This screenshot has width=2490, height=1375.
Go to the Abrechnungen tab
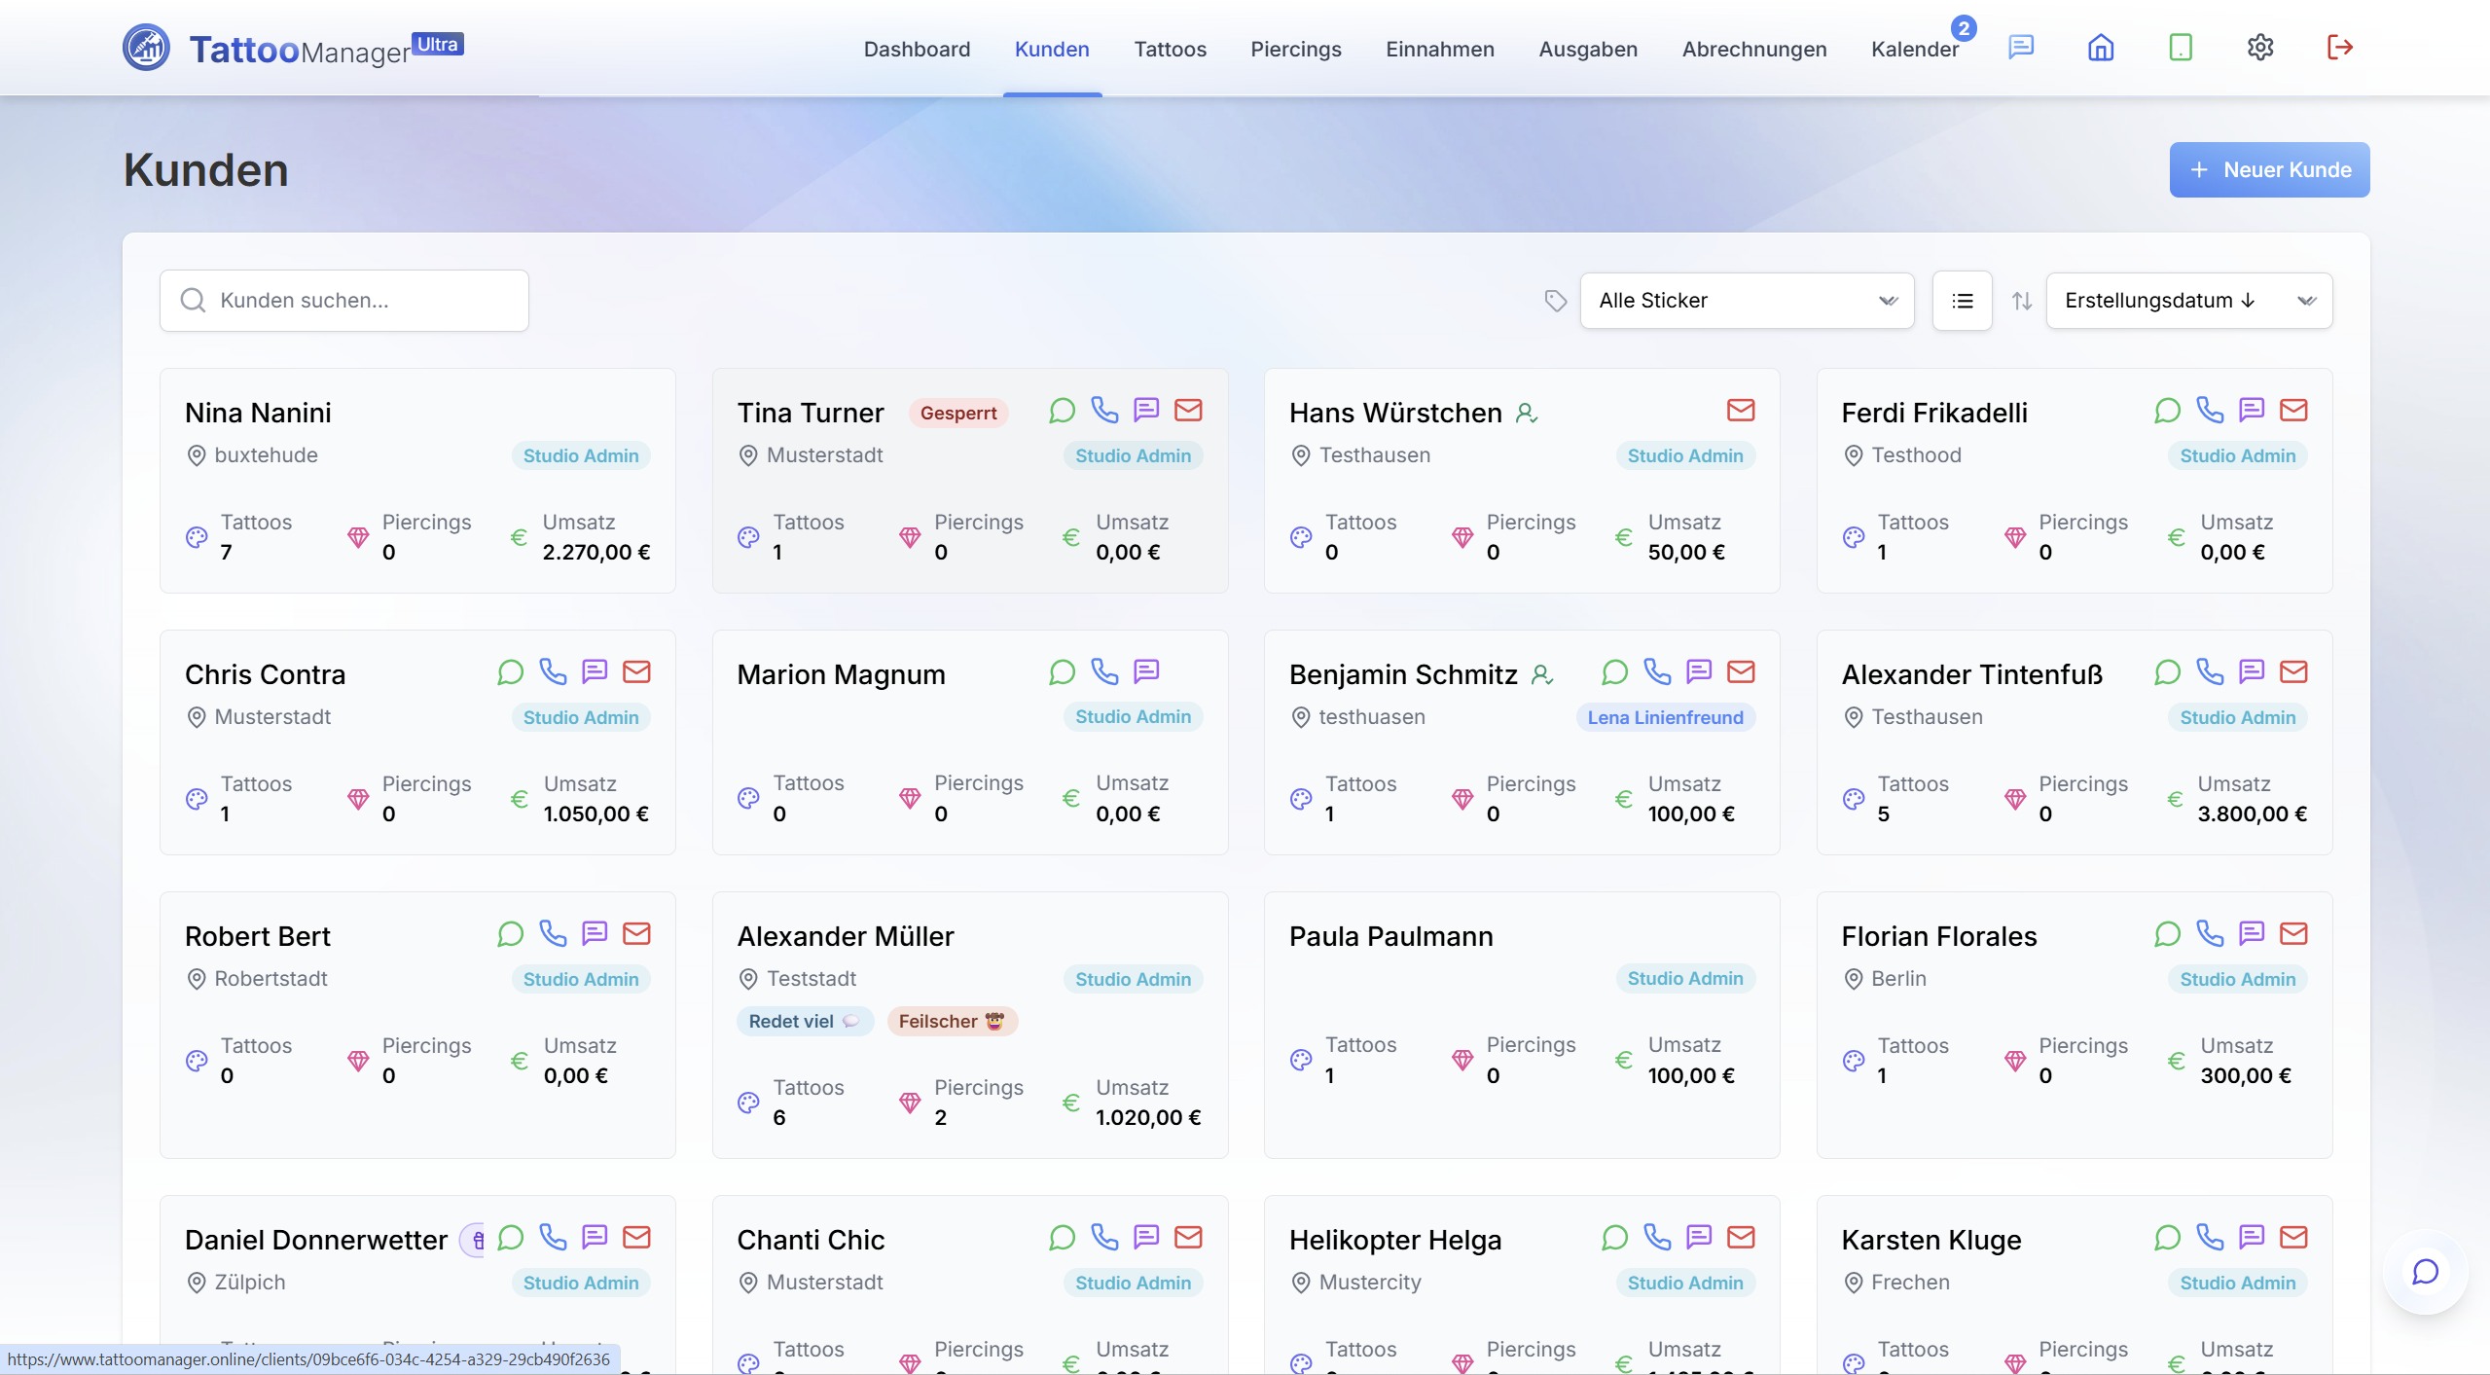coord(1754,49)
